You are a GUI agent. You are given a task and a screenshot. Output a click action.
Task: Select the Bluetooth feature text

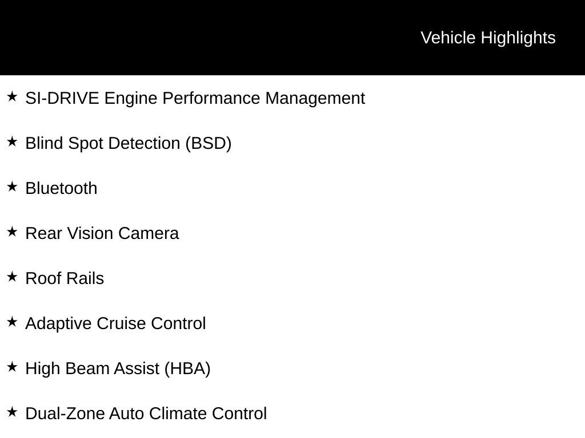pyautogui.click(x=61, y=188)
